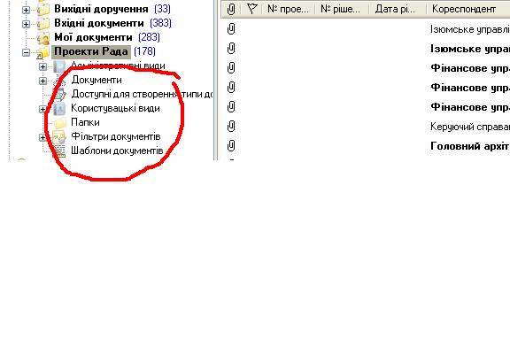Expand the Користувацькі види node

point(42,109)
